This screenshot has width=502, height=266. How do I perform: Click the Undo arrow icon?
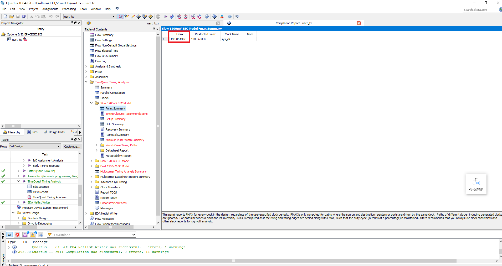[51, 17]
